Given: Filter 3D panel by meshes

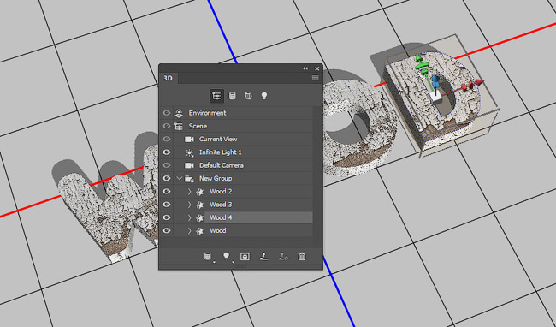Looking at the screenshot, I should pos(233,96).
